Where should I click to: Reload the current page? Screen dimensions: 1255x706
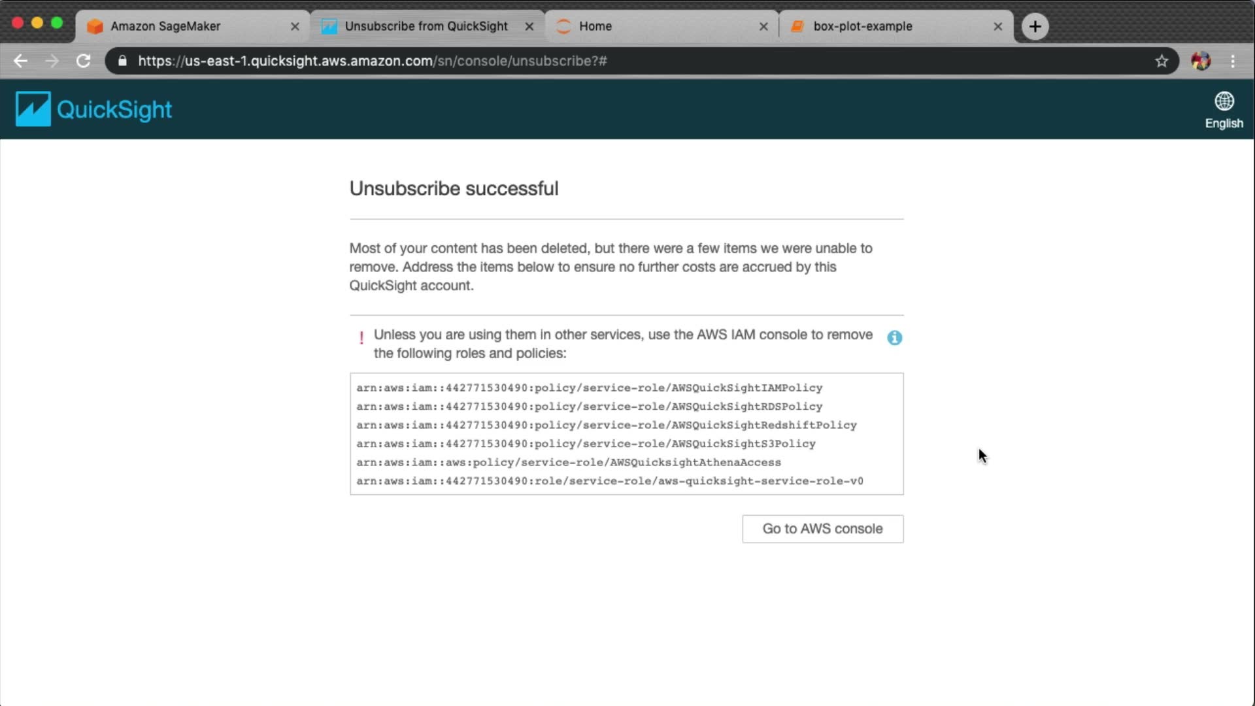pyautogui.click(x=83, y=61)
